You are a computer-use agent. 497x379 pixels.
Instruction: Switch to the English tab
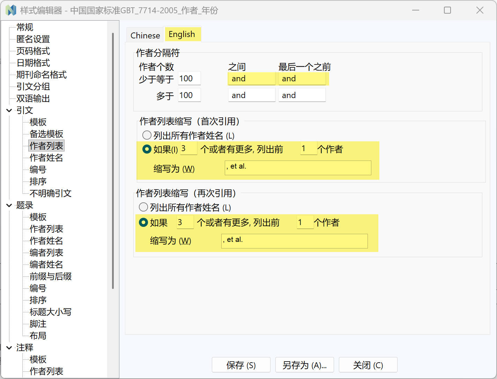coord(182,34)
